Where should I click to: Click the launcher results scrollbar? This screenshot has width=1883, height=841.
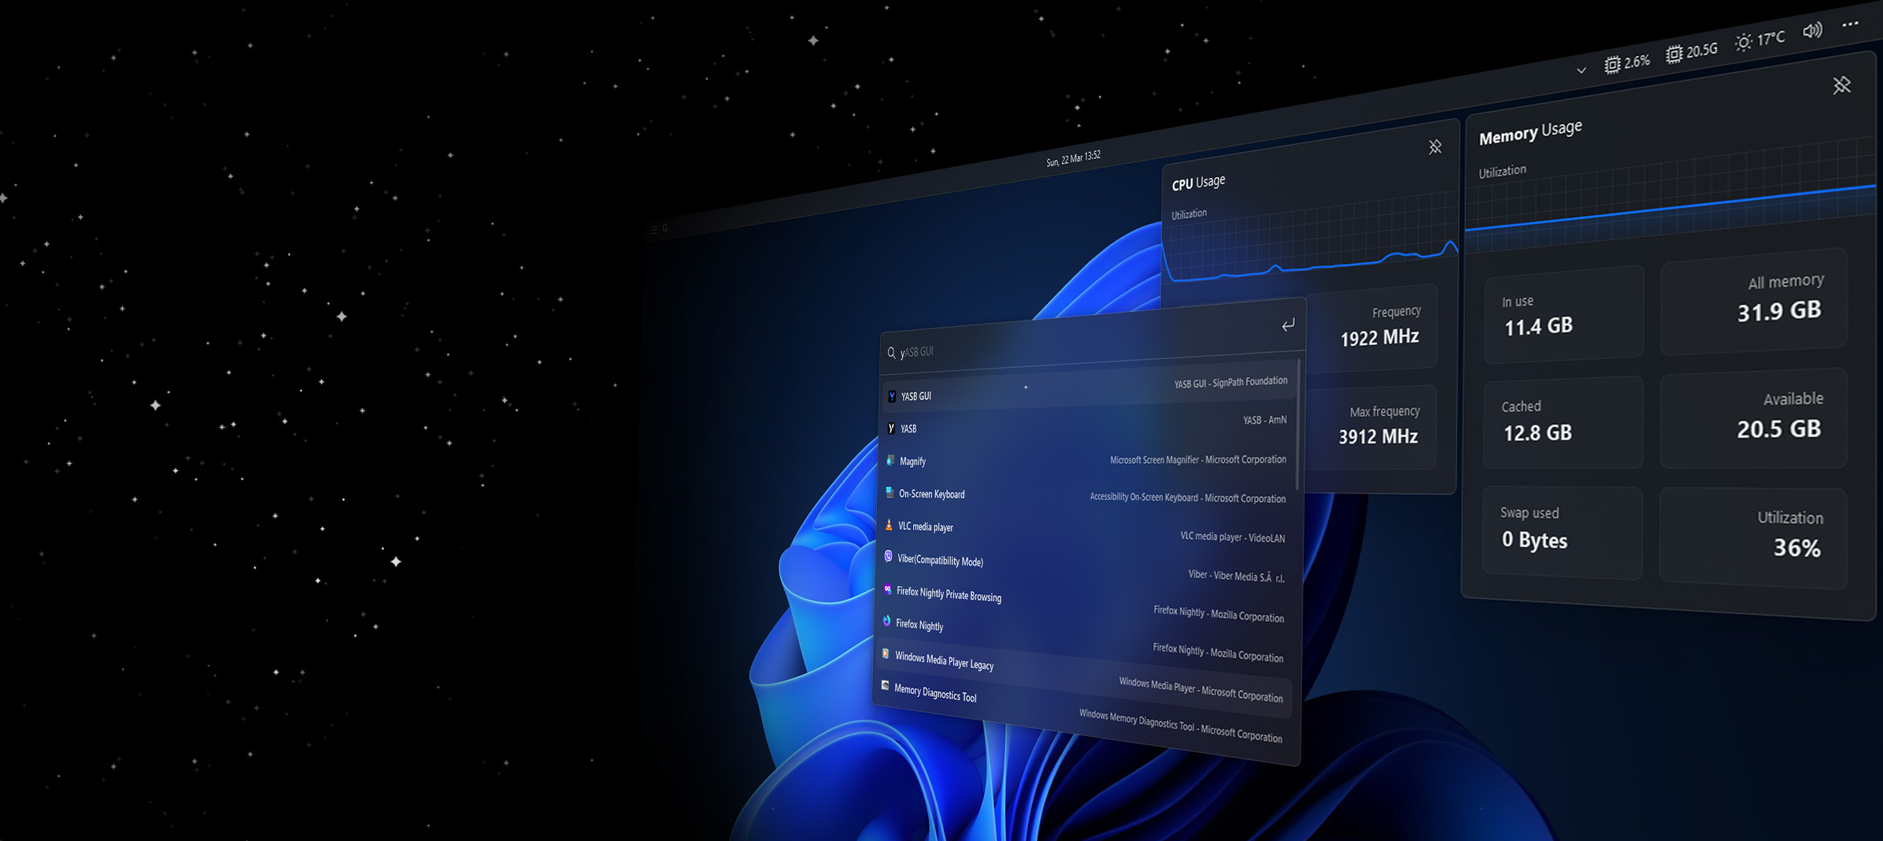[1297, 425]
